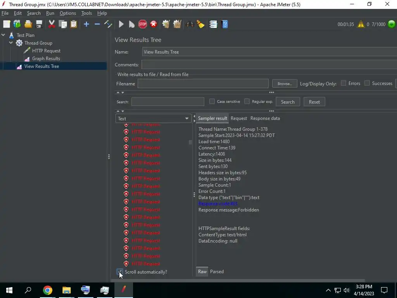Click the Clear broom icon
397x298 pixels.
[166, 24]
